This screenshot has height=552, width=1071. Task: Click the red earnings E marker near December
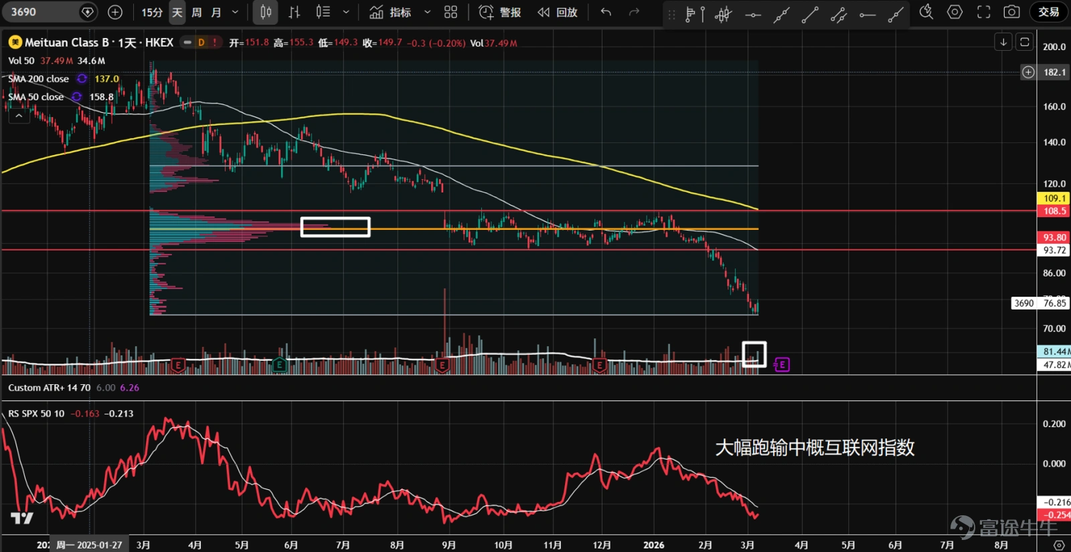pos(600,365)
